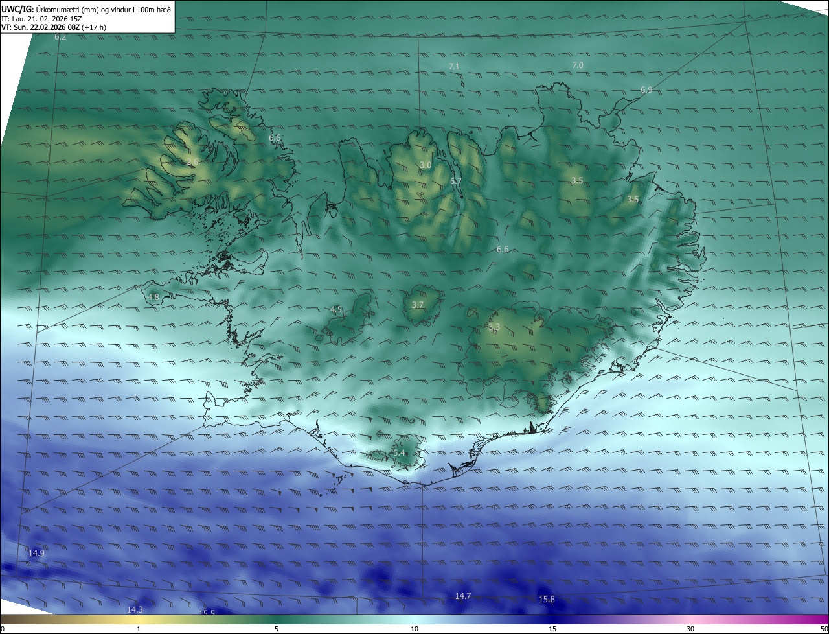
Task: Click the 2.6 value over the Westfjords
Action: click(192, 161)
